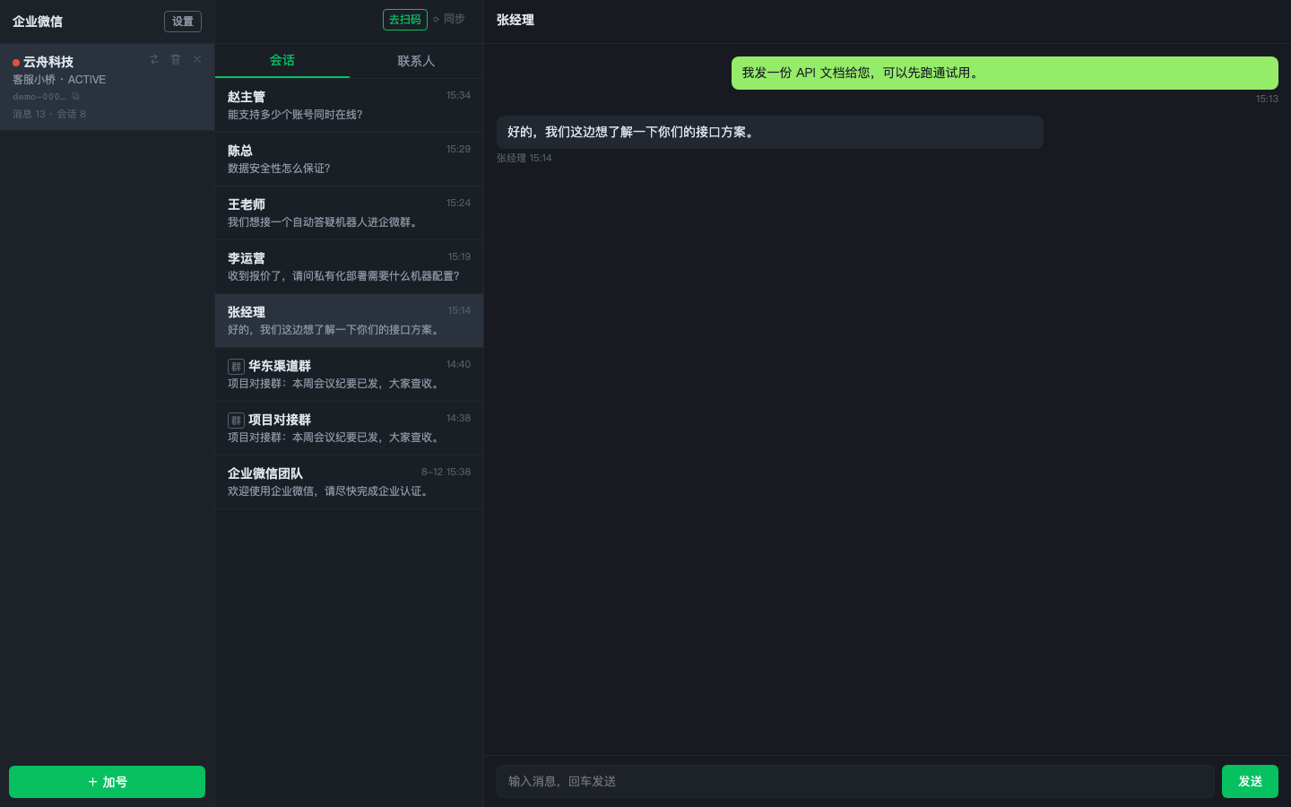The width and height of the screenshot is (1291, 807).
Task: Open conversation with 赵主管
Action: click(x=349, y=106)
